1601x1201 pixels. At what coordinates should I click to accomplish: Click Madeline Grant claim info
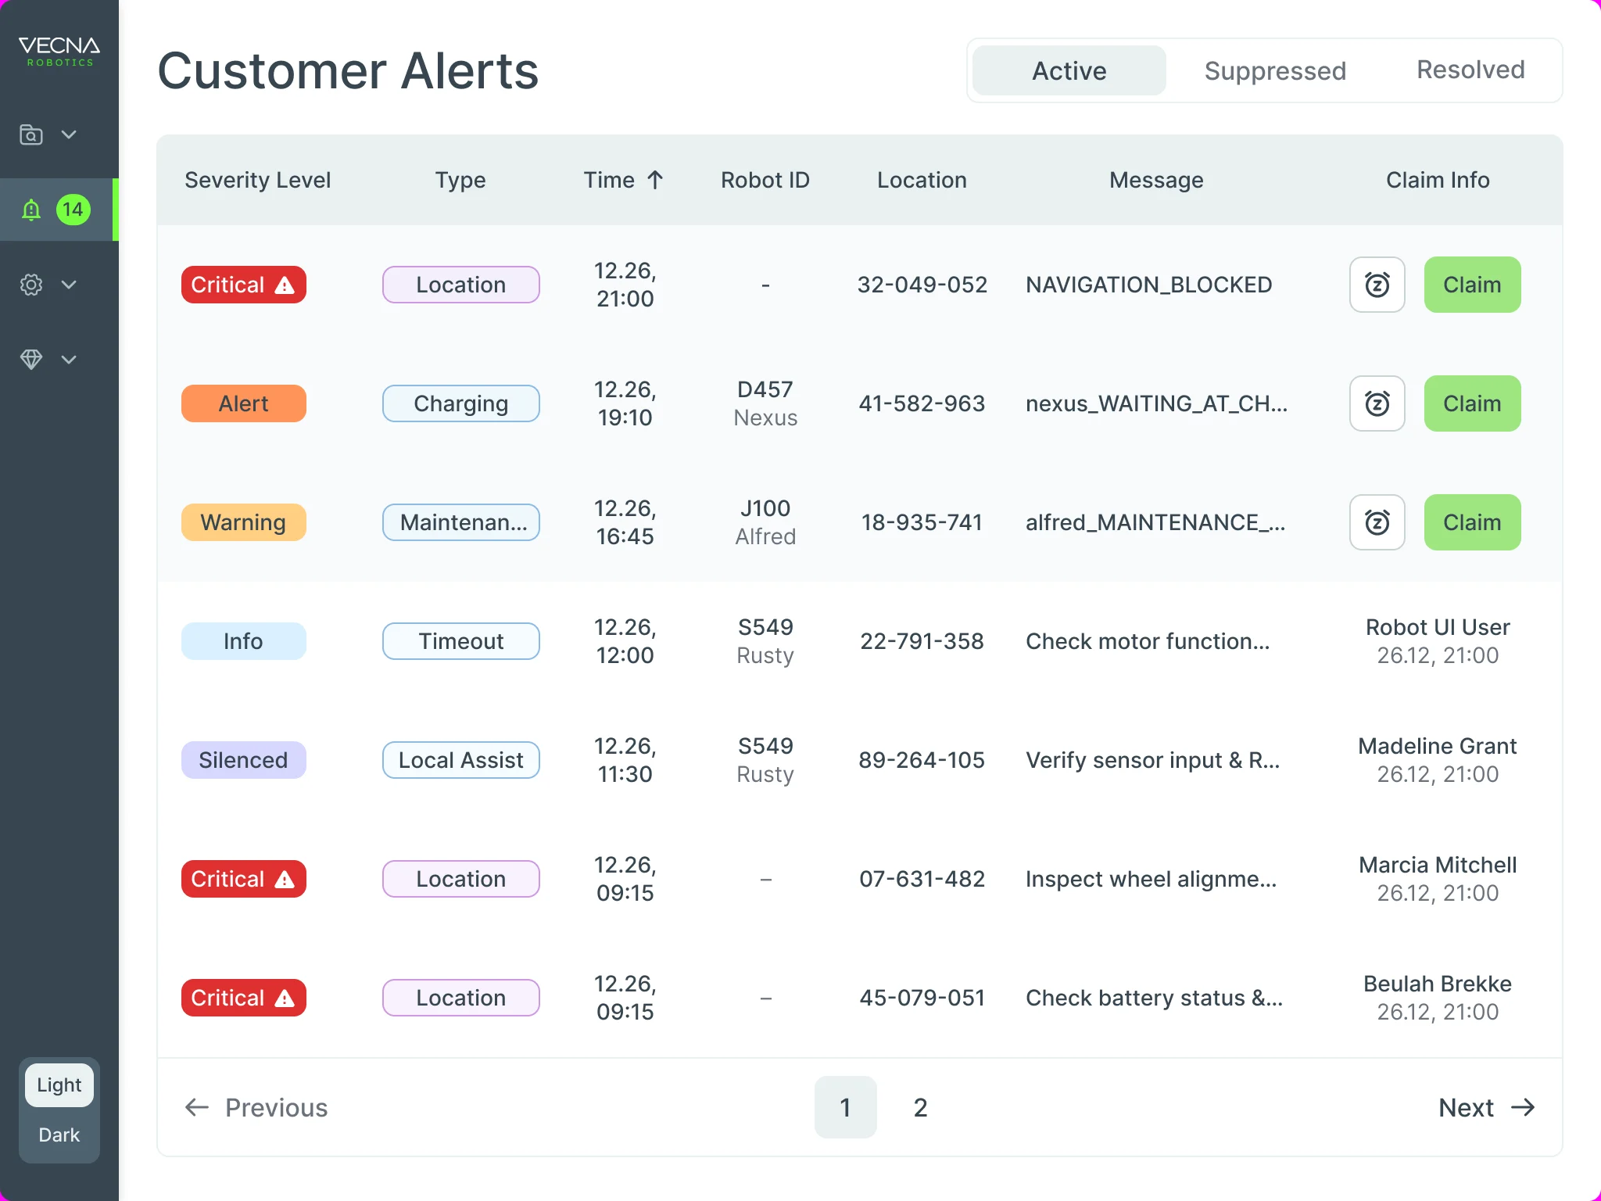click(1438, 760)
